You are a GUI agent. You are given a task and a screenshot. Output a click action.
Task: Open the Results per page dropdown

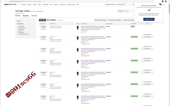tap(129, 20)
